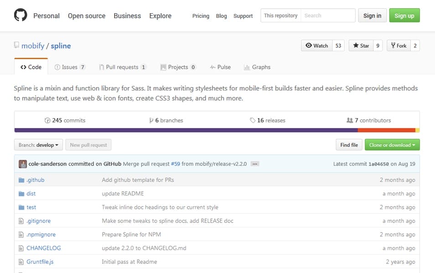Open the .github folder name
This screenshot has width=435, height=273.
coord(35,180)
